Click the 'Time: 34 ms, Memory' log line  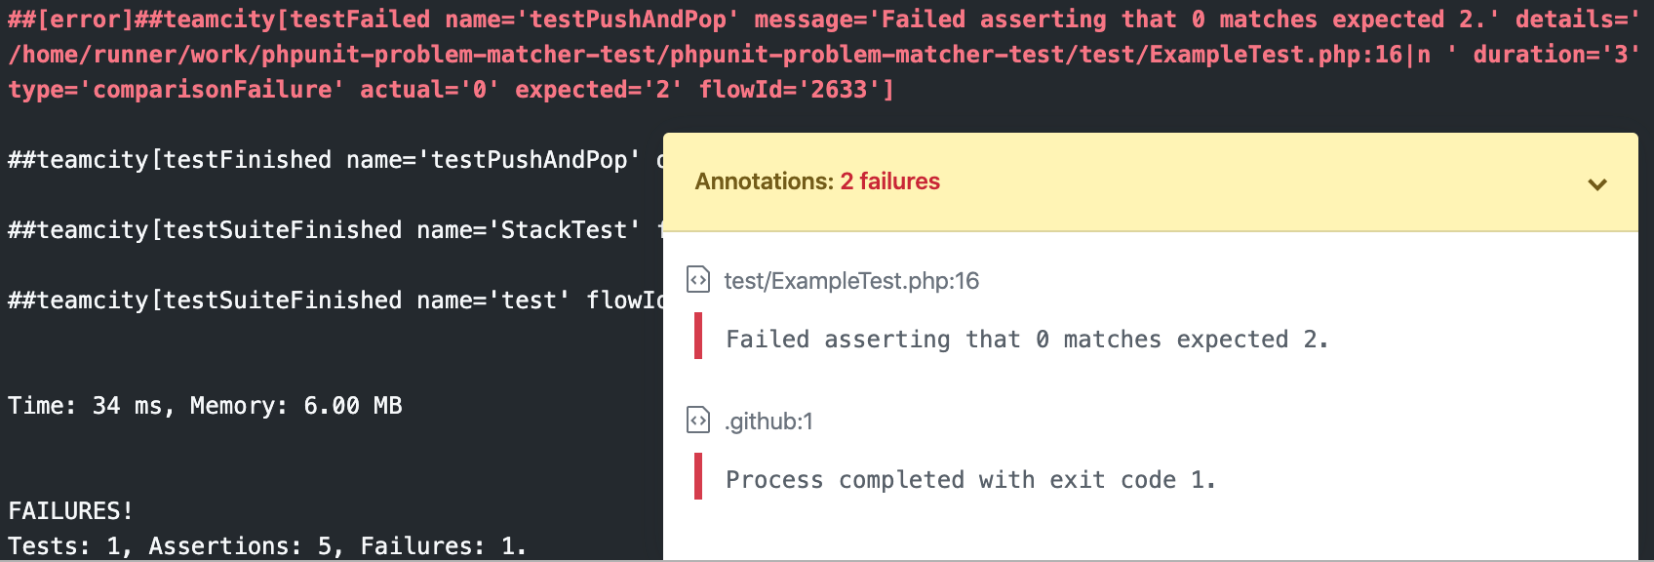tap(205, 406)
